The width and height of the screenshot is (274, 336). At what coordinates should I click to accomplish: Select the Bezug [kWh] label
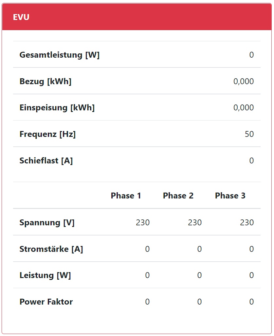(x=45, y=81)
